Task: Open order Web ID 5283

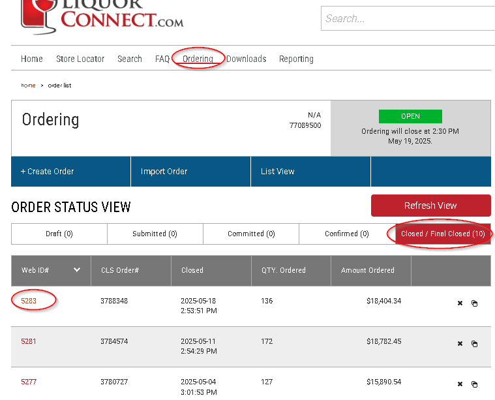Action: [x=29, y=301]
